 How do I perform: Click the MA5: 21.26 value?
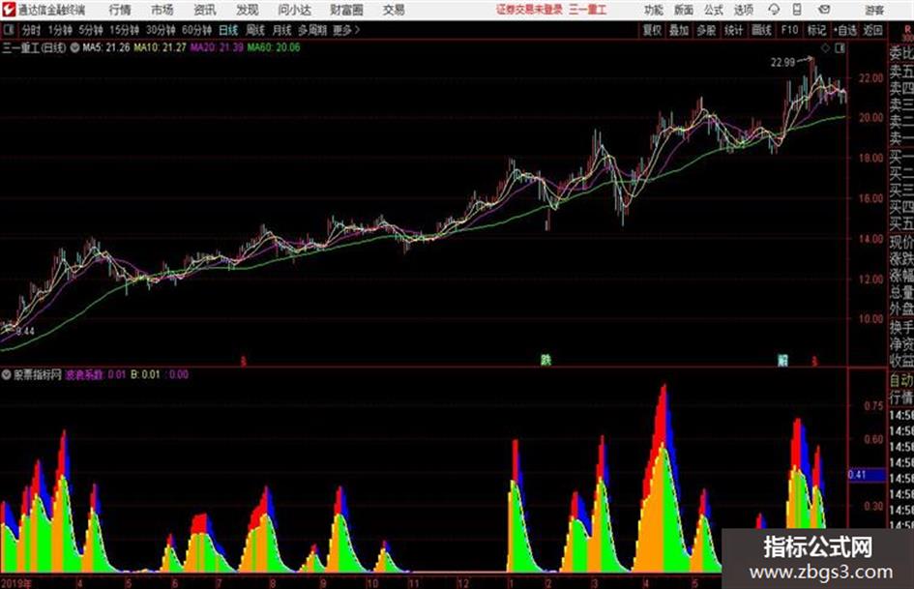(x=106, y=47)
